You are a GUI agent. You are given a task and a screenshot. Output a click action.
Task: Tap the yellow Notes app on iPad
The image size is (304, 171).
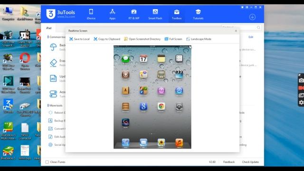[x=161, y=58]
